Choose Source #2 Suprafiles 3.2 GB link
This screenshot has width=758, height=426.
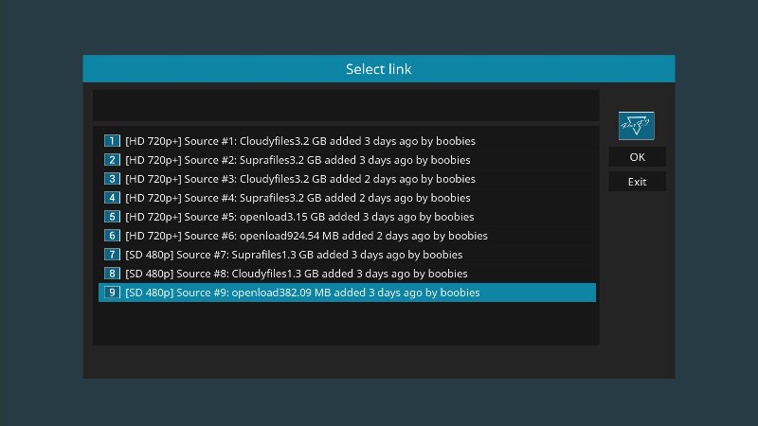[347, 160]
